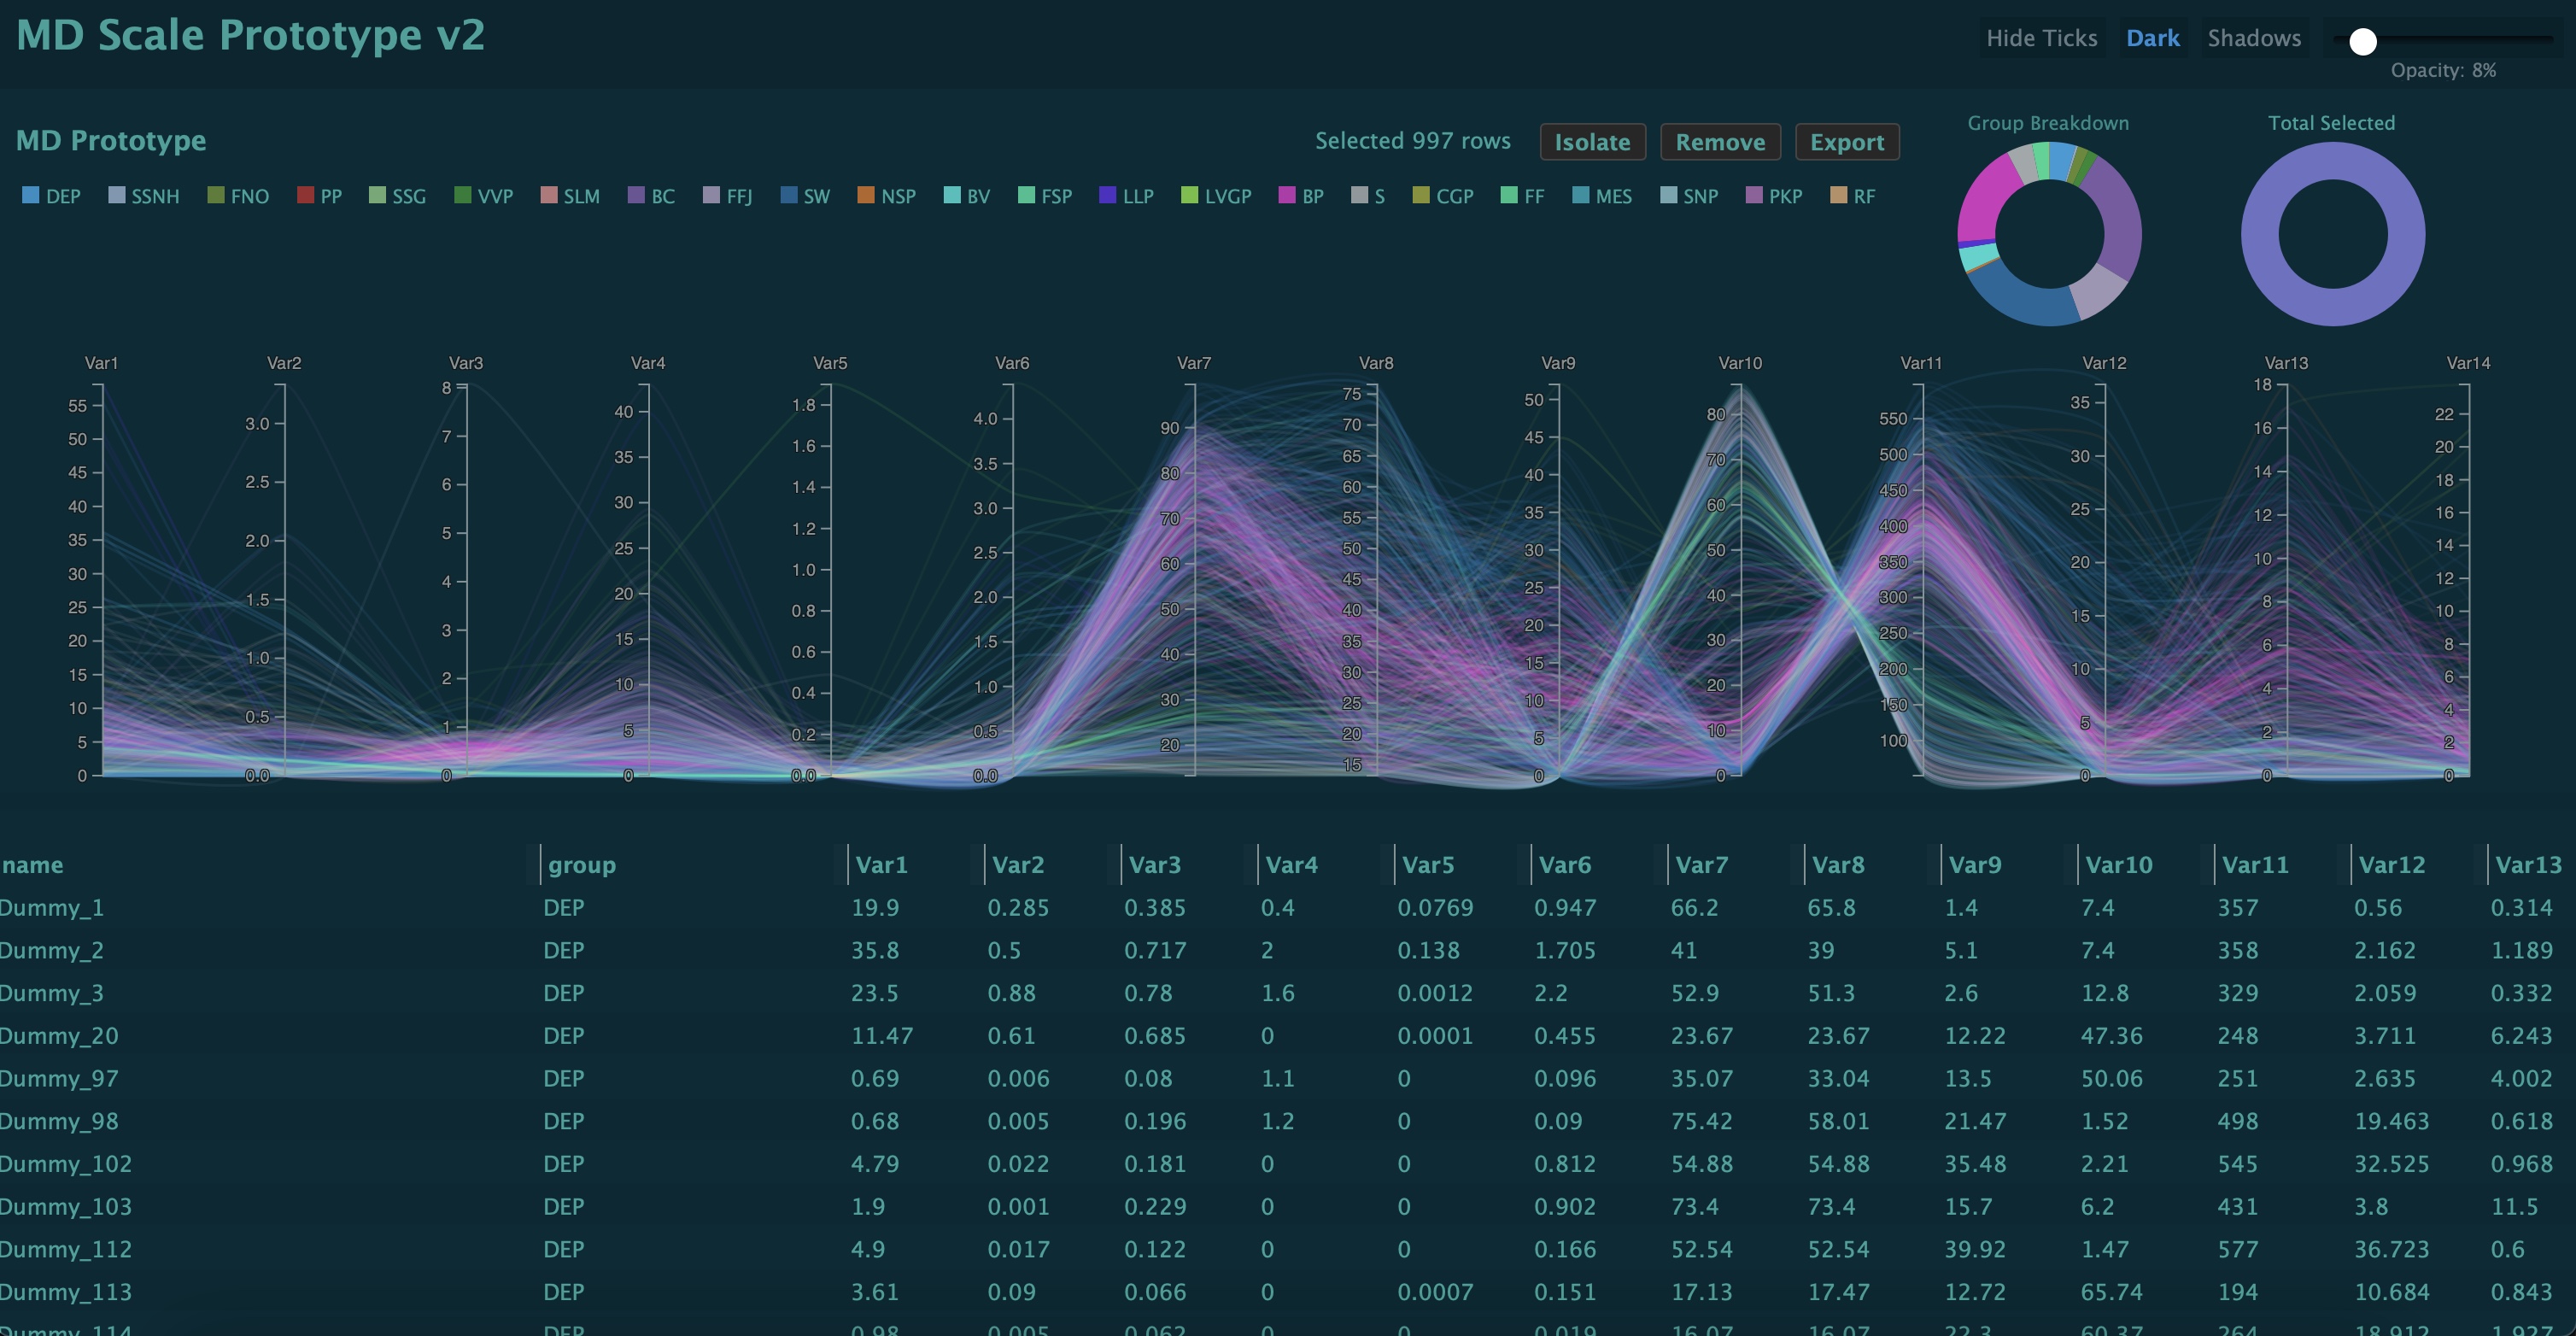Viewport: 2576px width, 1336px height.
Task: Toggle the Hide Ticks option
Action: tap(2041, 38)
